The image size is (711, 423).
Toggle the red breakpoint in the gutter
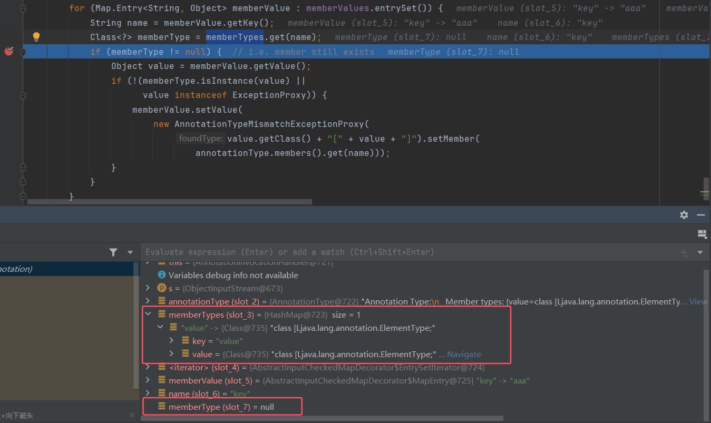point(9,51)
